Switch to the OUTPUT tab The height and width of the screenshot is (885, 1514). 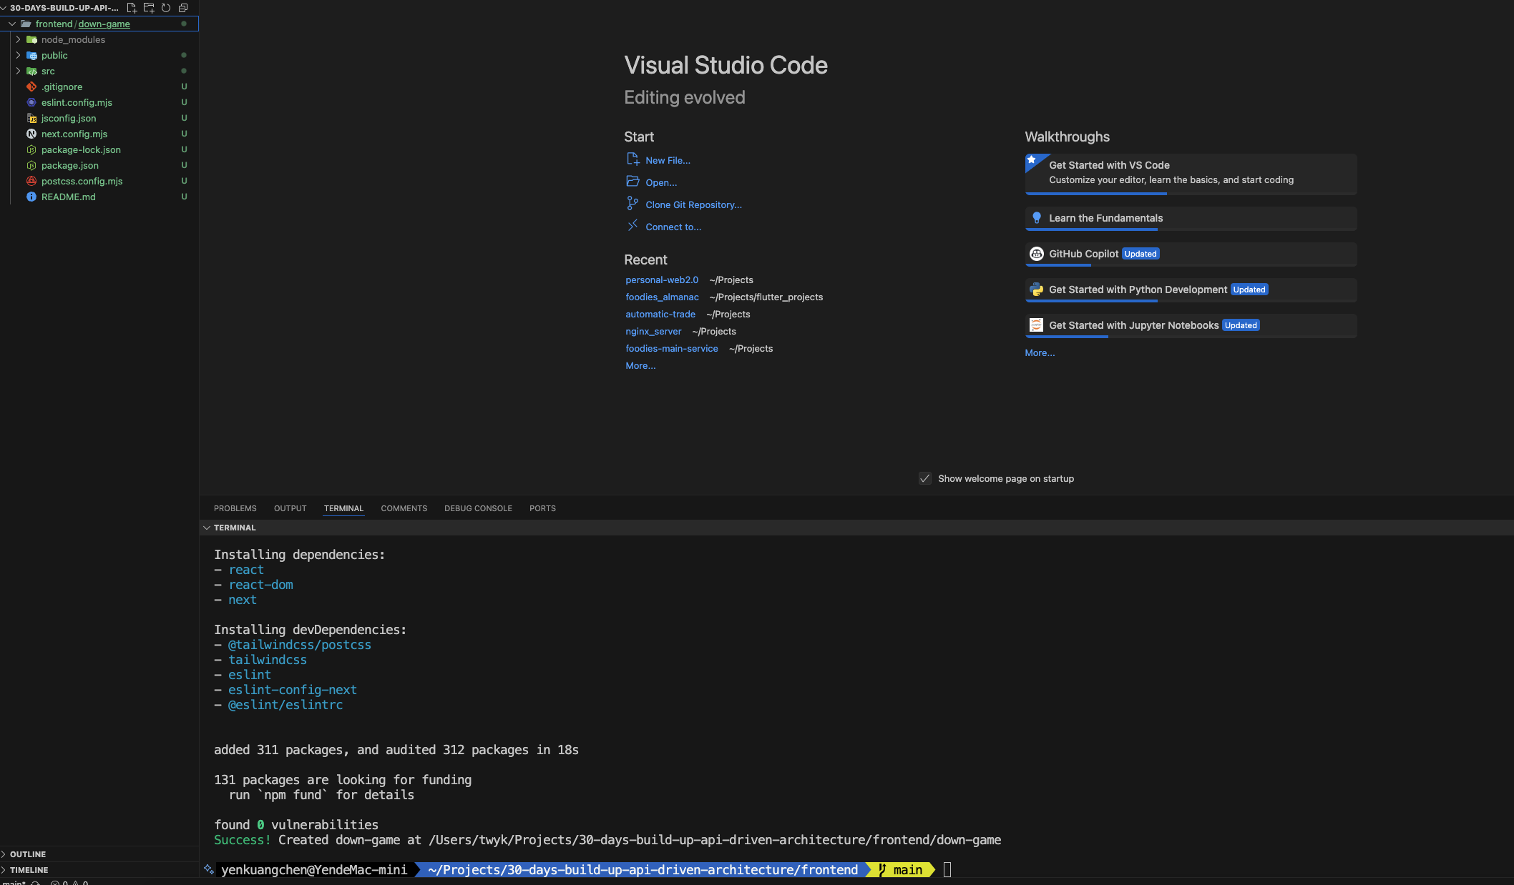(290, 508)
